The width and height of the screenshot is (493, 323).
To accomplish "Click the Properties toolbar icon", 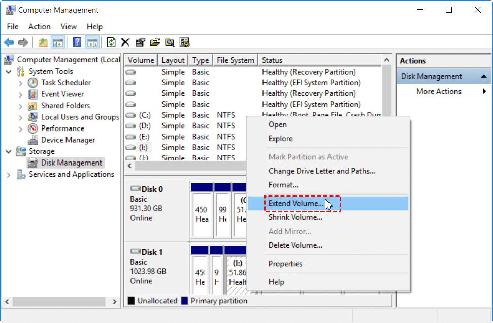I will click(x=140, y=42).
